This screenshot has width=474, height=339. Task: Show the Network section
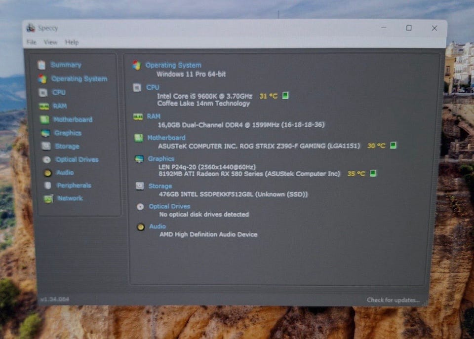tap(70, 198)
